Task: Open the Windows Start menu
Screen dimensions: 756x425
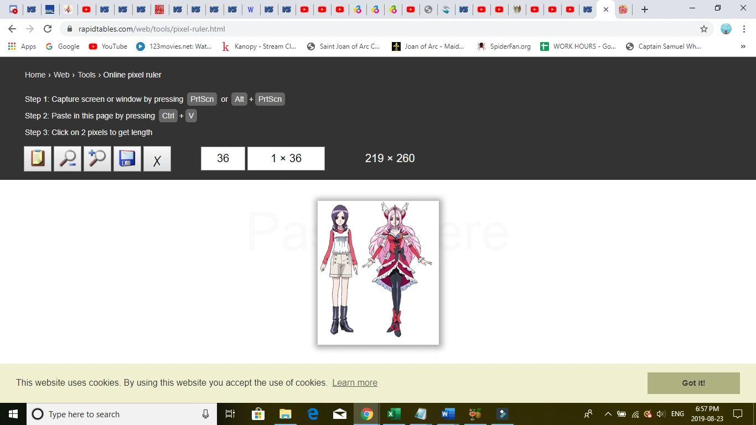Action: (13, 414)
